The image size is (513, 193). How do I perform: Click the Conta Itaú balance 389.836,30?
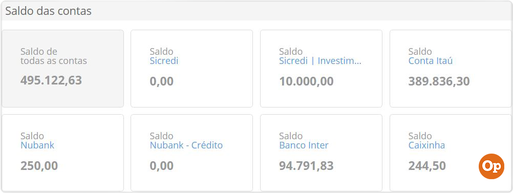(x=439, y=81)
